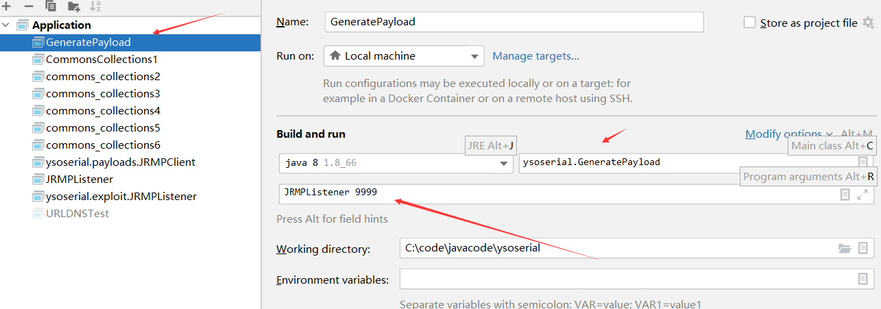881x309 pixels.
Task: Click the move into new folder icon
Action: tap(74, 6)
